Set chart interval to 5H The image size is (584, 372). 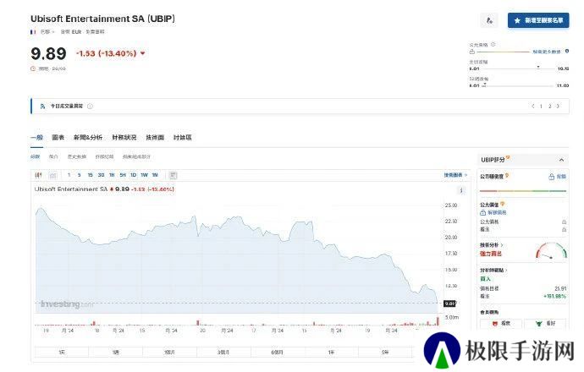pos(123,175)
